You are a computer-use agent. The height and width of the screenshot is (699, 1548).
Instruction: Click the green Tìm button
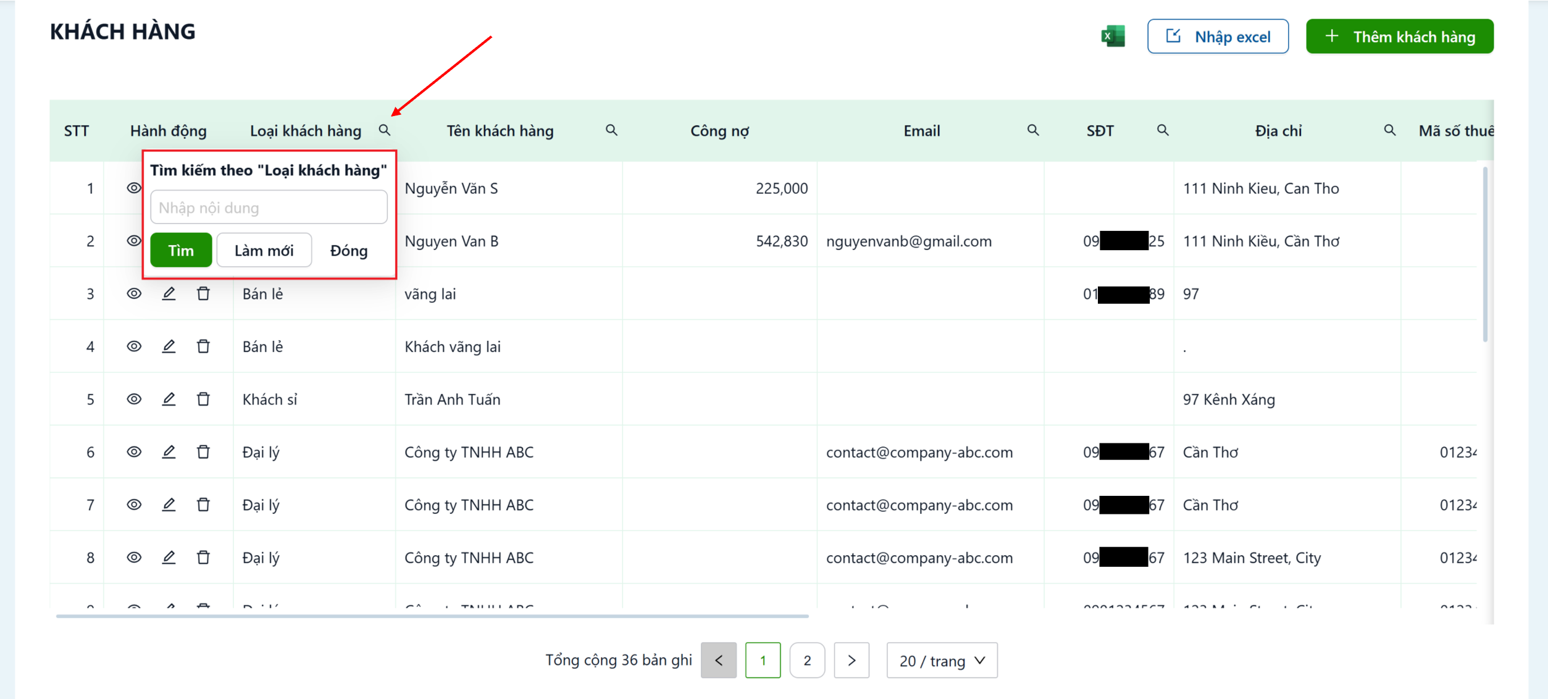(x=181, y=250)
